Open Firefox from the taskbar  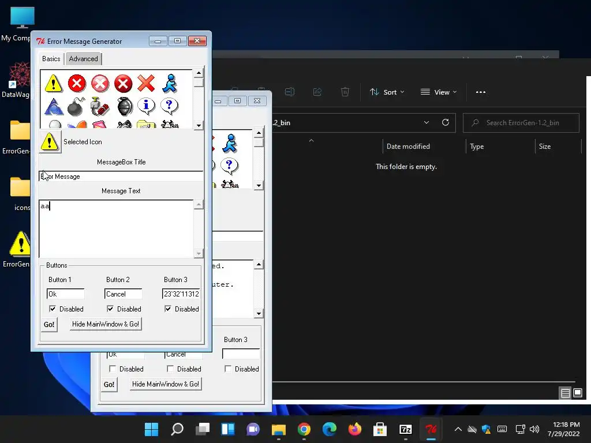pyautogui.click(x=355, y=429)
